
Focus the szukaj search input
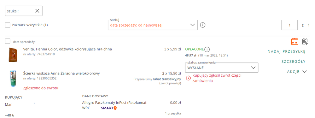(20, 11)
